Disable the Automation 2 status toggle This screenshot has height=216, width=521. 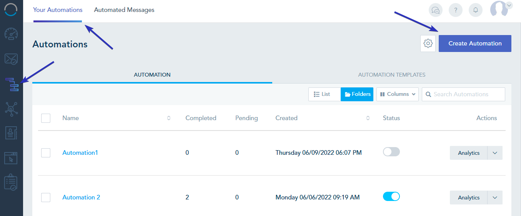pos(391,197)
